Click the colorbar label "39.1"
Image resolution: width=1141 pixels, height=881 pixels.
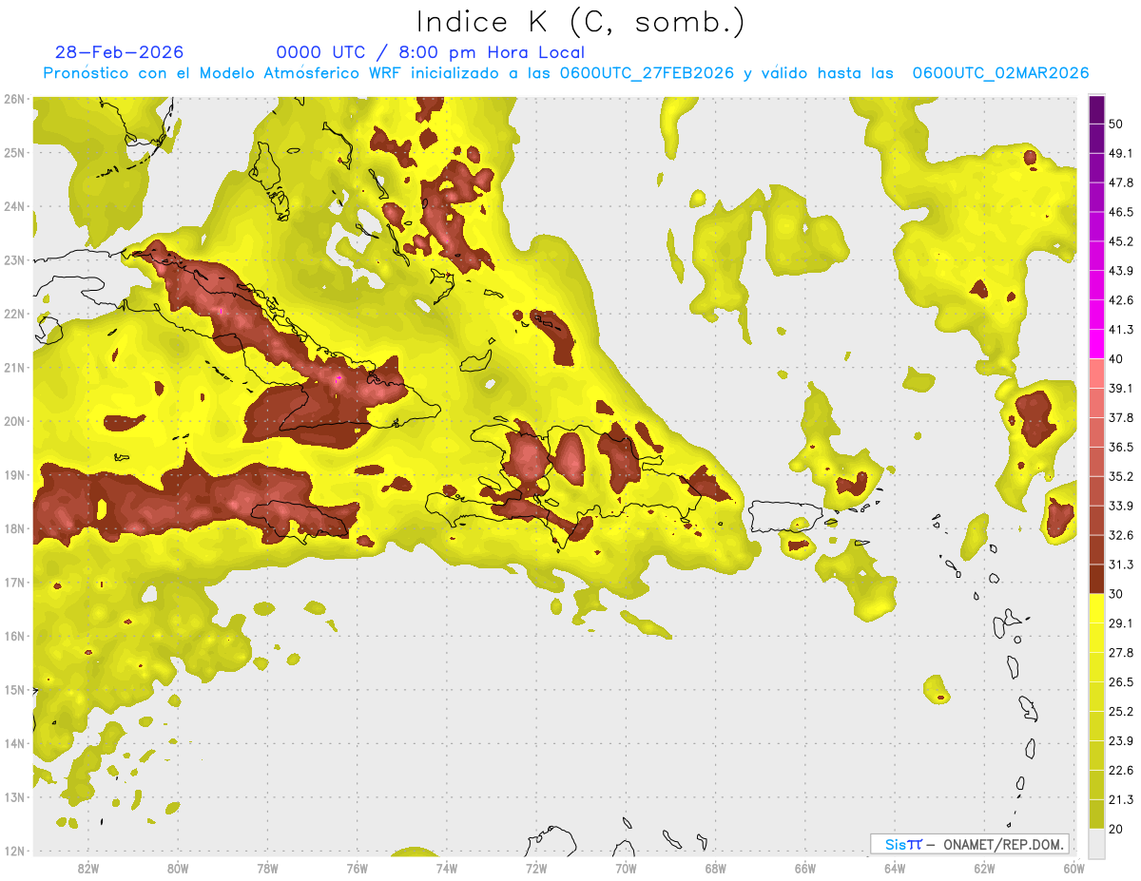tap(1121, 389)
